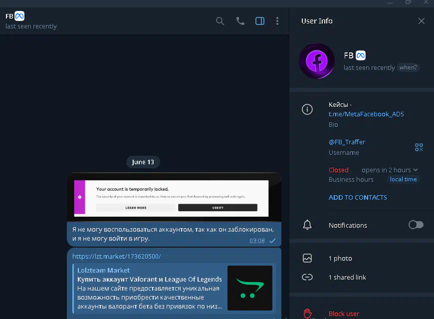This screenshot has height=319, width=434.
Task: Click Block user
Action: [x=344, y=314]
